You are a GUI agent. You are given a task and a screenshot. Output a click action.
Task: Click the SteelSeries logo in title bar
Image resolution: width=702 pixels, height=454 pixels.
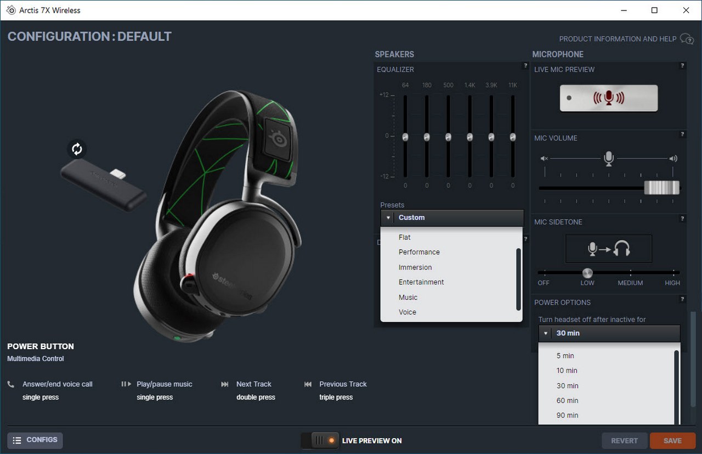(10, 10)
